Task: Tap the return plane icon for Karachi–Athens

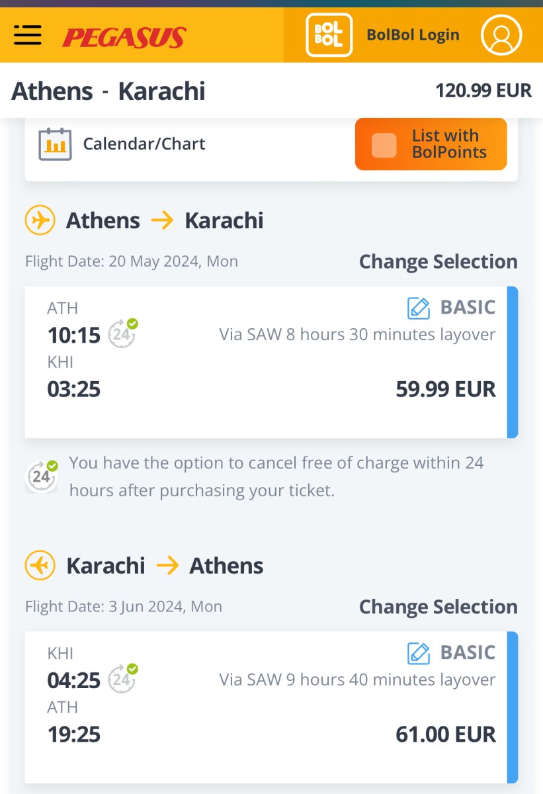Action: coord(40,566)
